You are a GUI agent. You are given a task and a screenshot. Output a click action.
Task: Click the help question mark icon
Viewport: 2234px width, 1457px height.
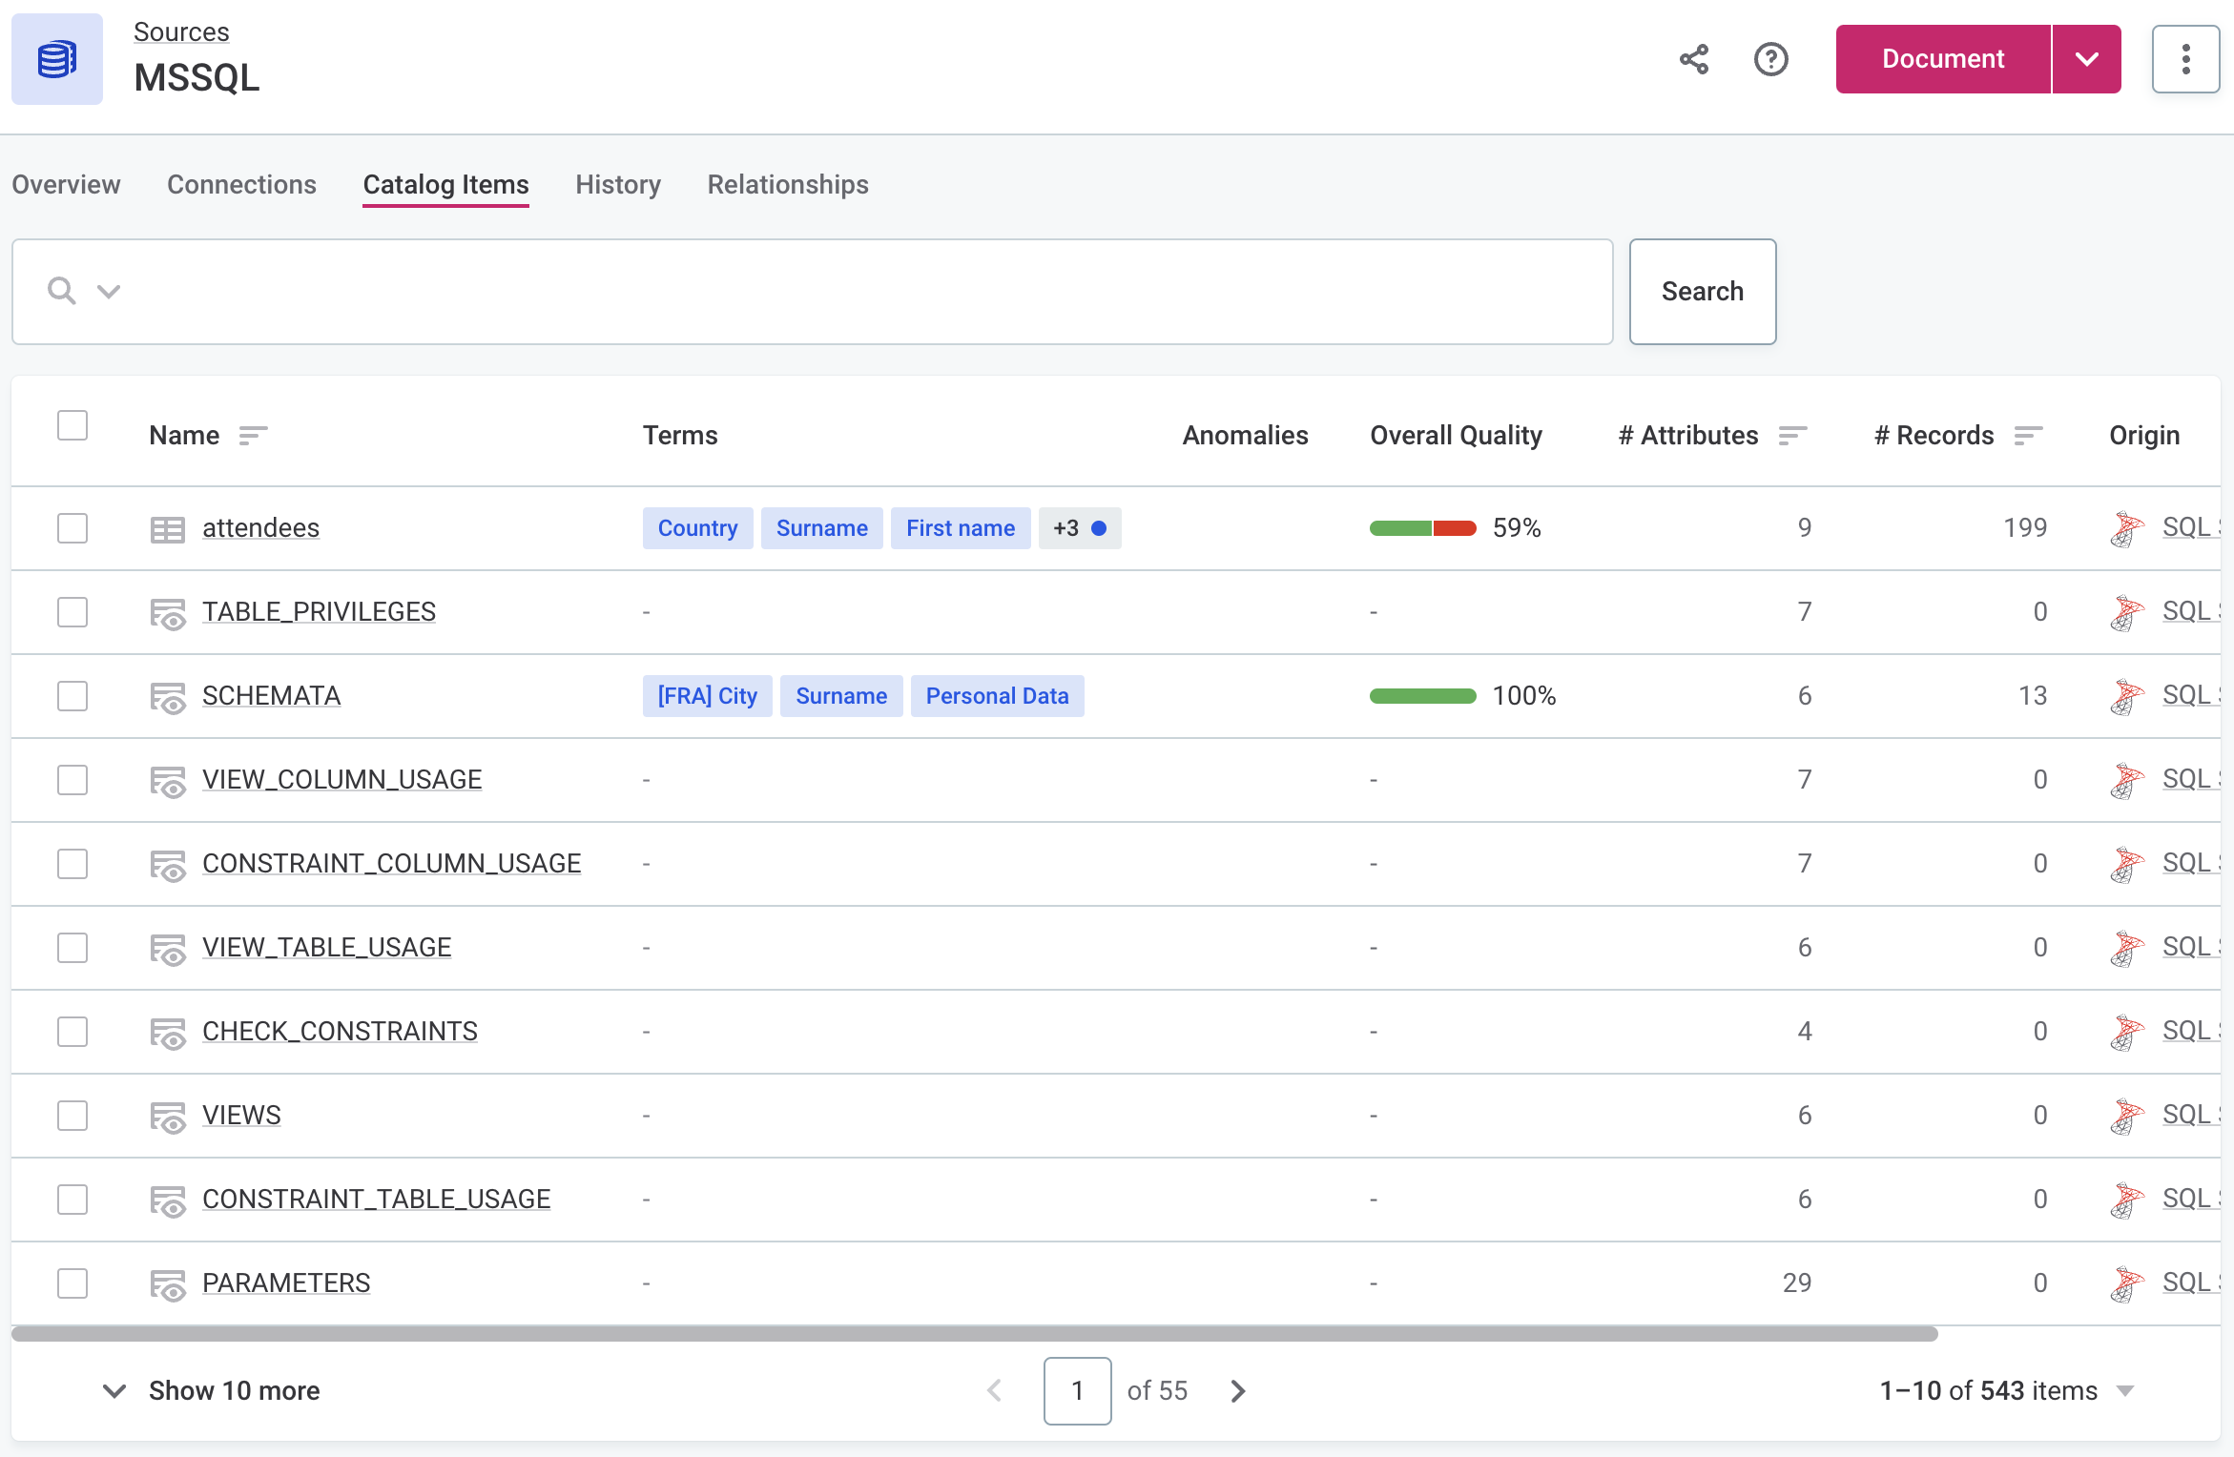[1771, 60]
